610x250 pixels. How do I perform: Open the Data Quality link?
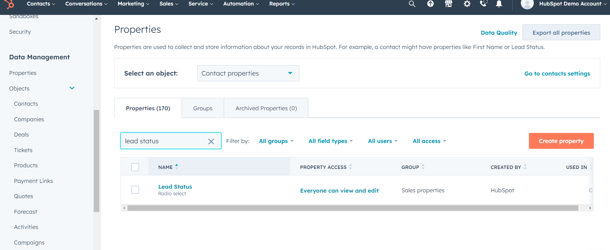click(499, 33)
